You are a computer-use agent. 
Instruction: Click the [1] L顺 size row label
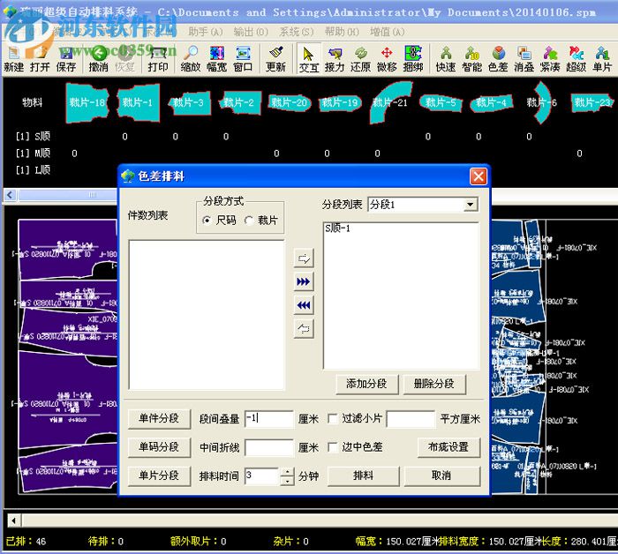34,170
